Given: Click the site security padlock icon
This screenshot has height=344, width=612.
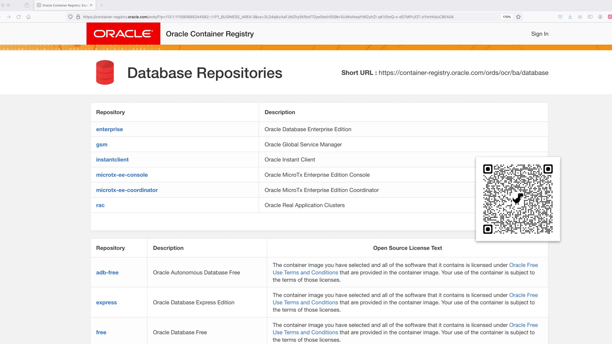Looking at the screenshot, I should (78, 17).
